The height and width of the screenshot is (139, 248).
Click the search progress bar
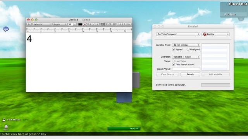(x=215, y=85)
